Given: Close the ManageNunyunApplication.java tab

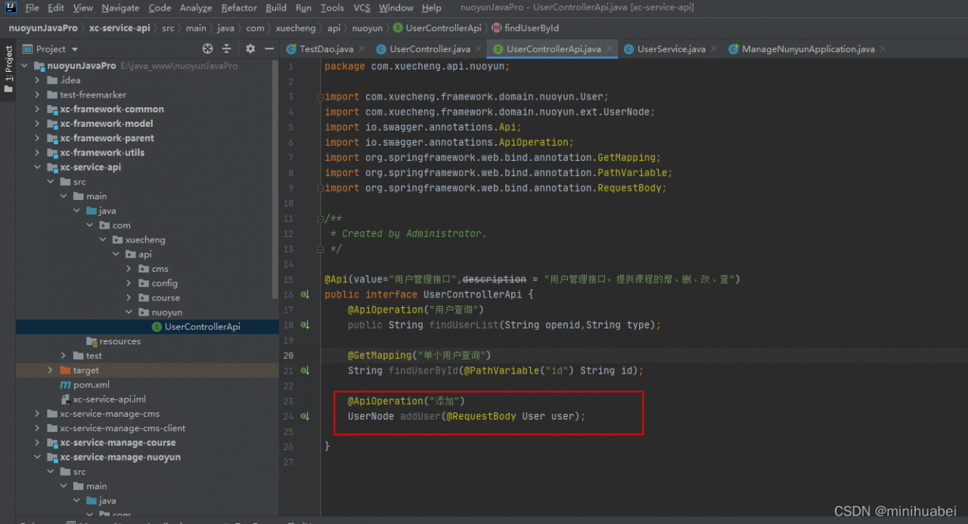Looking at the screenshot, I should coord(883,49).
